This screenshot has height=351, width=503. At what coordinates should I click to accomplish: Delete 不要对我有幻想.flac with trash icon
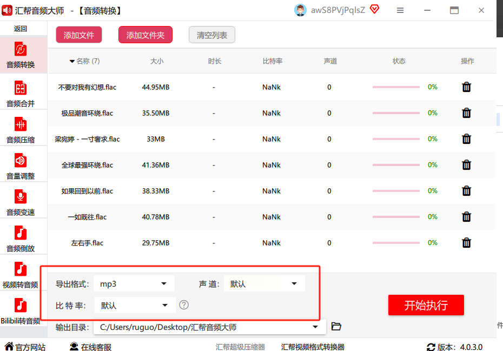[x=466, y=87]
